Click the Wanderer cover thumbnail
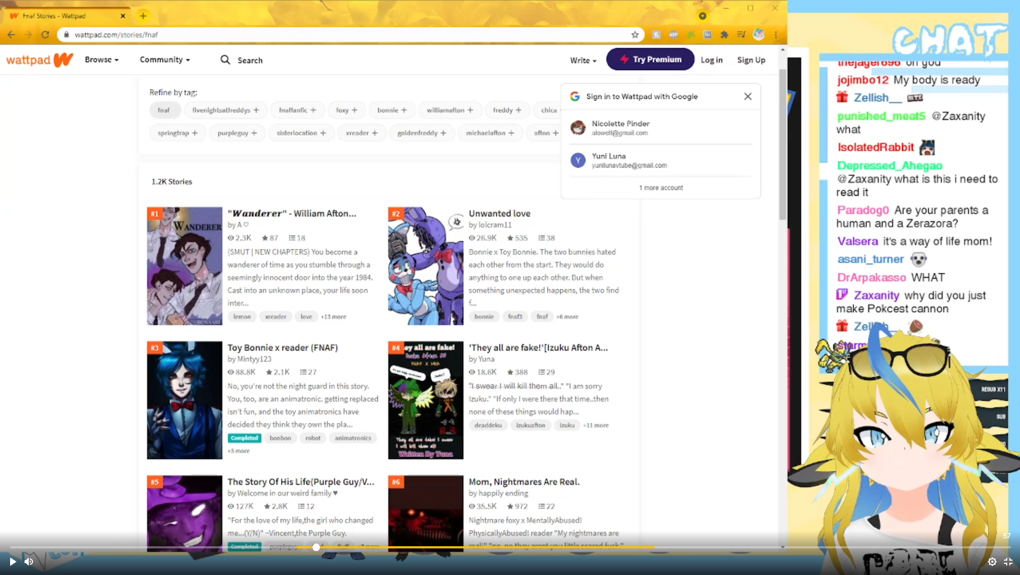 pos(185,266)
